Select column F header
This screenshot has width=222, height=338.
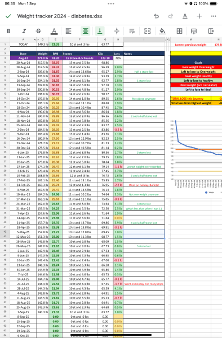point(79,39)
